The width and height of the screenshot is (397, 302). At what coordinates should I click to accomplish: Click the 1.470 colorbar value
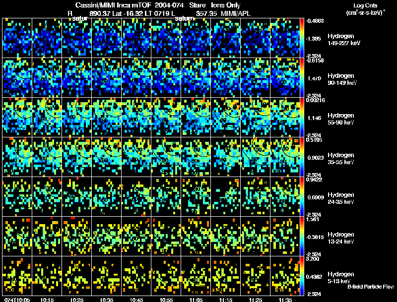(x=315, y=78)
